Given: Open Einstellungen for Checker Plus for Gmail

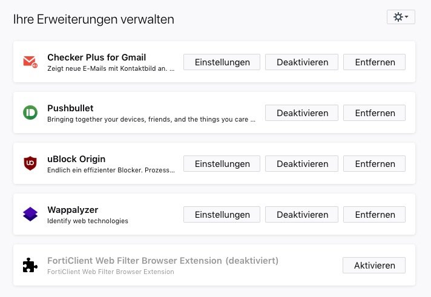Looking at the screenshot, I should tap(222, 62).
